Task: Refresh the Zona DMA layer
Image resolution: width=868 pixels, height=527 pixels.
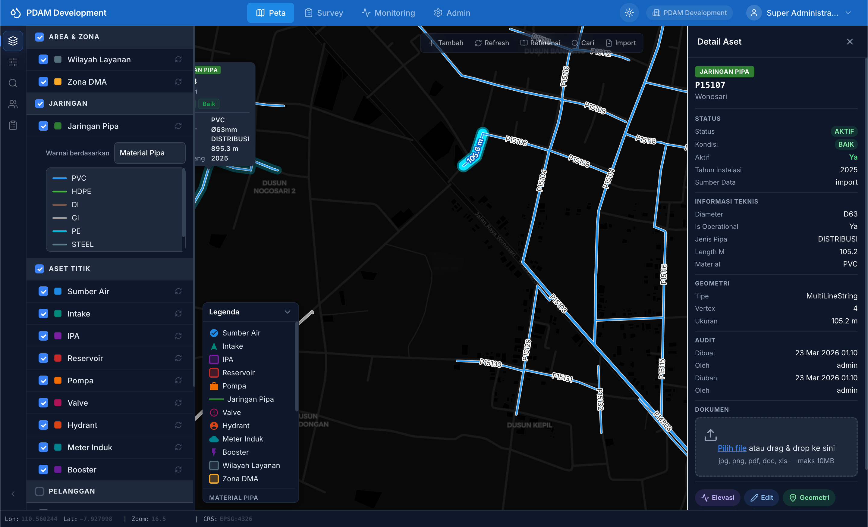Action: (x=178, y=82)
